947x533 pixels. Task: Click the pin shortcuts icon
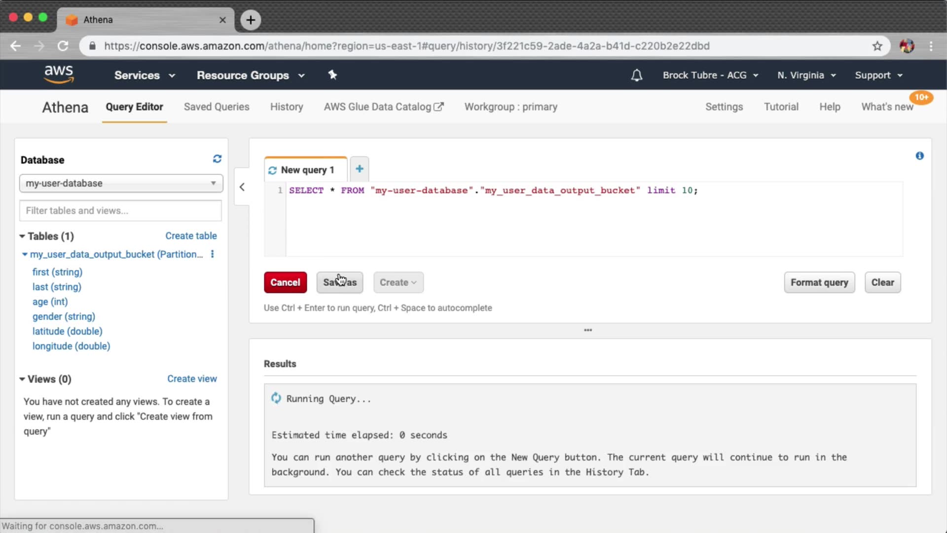tap(332, 75)
